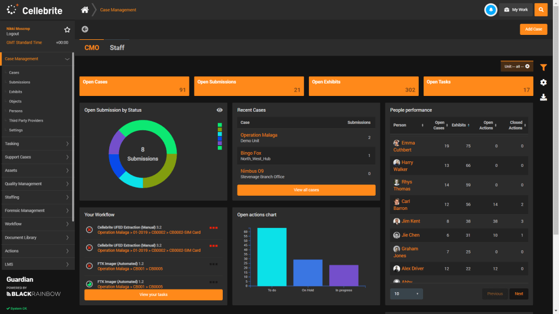Switch to the Staff tab
559x314 pixels.
(x=117, y=48)
